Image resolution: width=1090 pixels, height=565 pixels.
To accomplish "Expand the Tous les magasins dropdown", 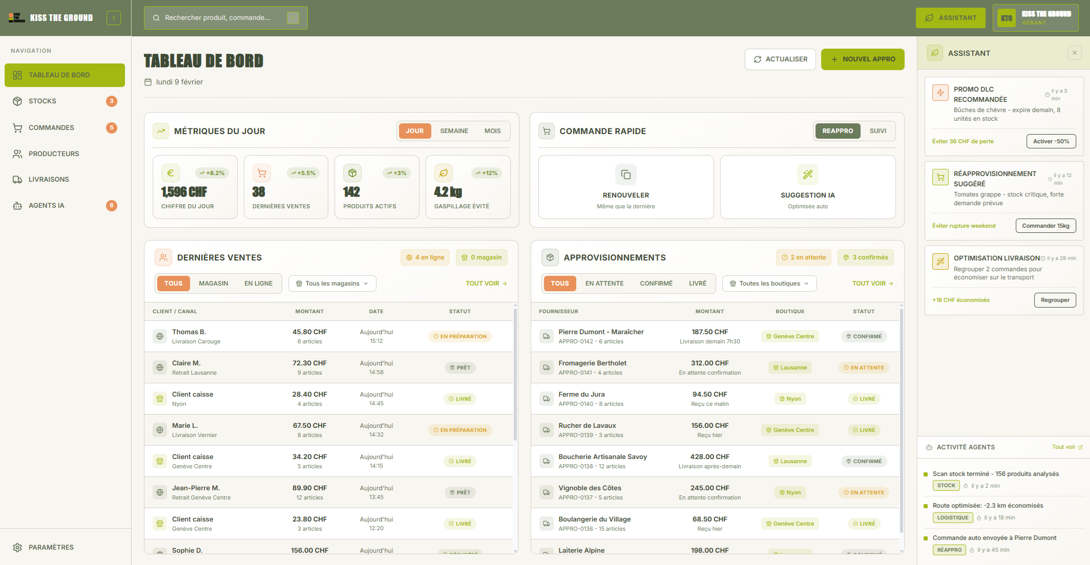I will tap(332, 284).
